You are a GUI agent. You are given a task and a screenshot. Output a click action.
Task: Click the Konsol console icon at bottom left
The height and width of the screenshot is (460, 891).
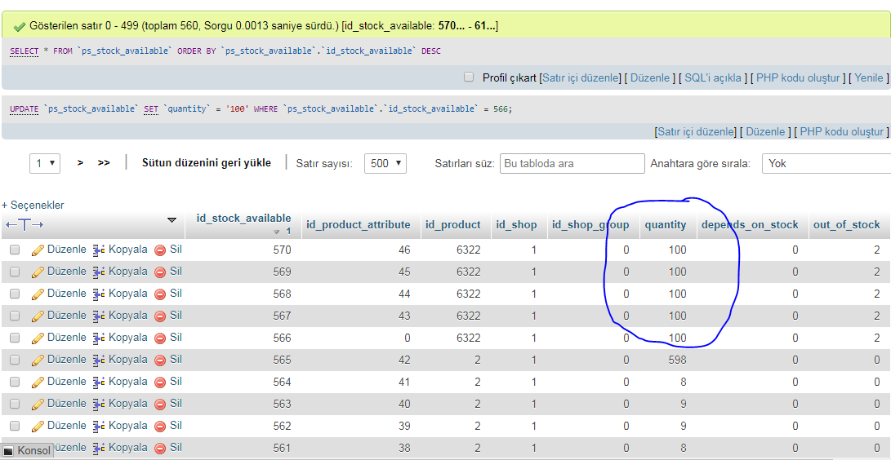[x=8, y=451]
